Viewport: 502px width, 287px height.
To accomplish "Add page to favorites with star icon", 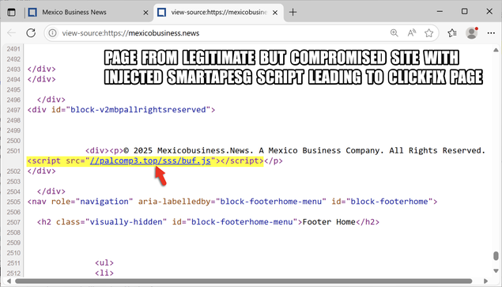I will 428,33.
